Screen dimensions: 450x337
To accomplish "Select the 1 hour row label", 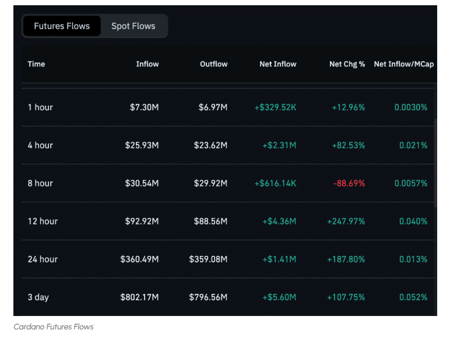I will [x=40, y=107].
